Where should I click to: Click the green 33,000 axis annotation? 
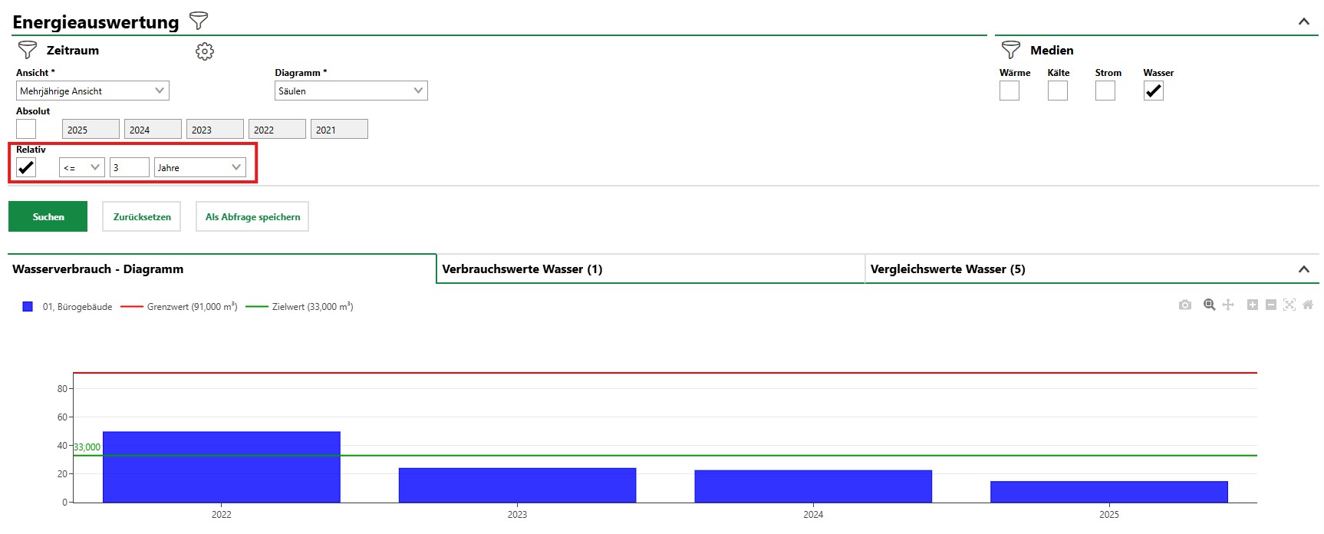(87, 447)
